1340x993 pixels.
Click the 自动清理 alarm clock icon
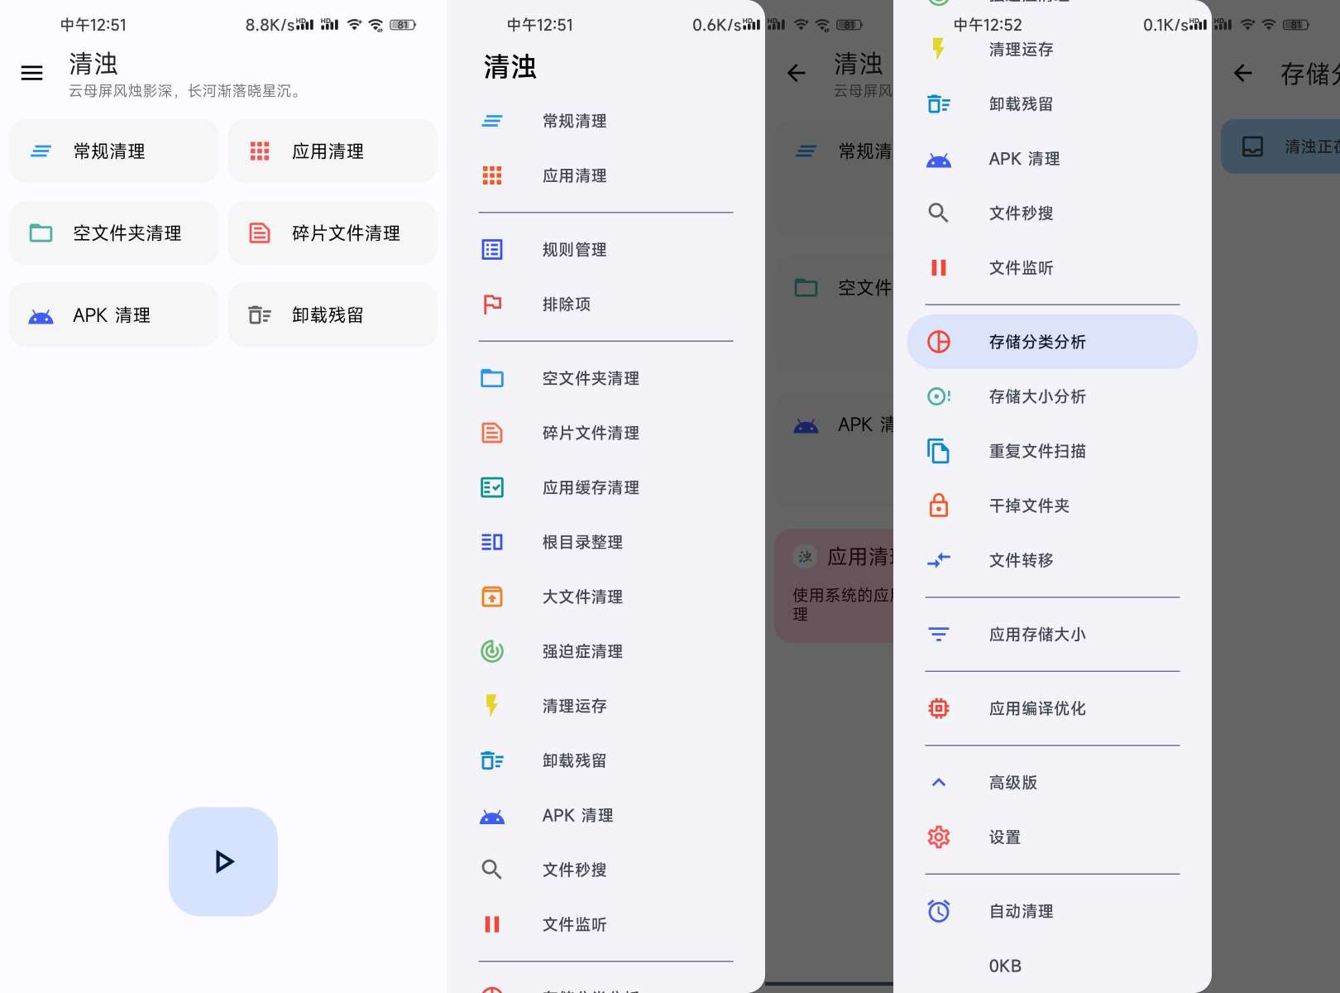coord(939,911)
